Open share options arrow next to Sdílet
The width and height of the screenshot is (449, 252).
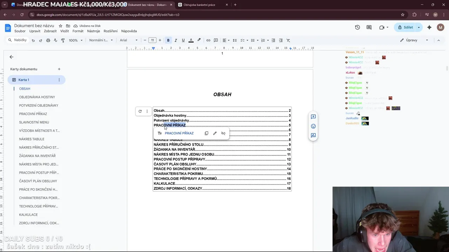pos(418,27)
